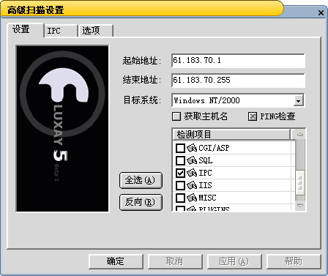Screen dimensions: 328x276
Task: Click the 全选(A) button
Action: 141,180
